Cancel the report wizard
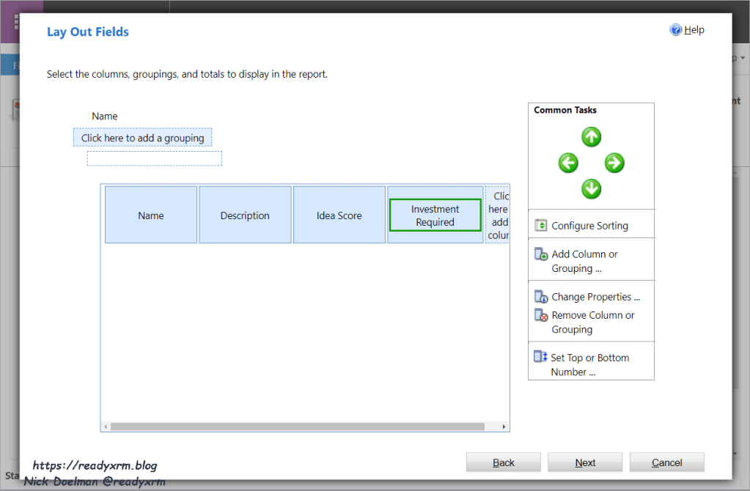 [666, 462]
